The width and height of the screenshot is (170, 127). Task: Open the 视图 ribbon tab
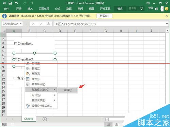pyautogui.click(x=91, y=8)
